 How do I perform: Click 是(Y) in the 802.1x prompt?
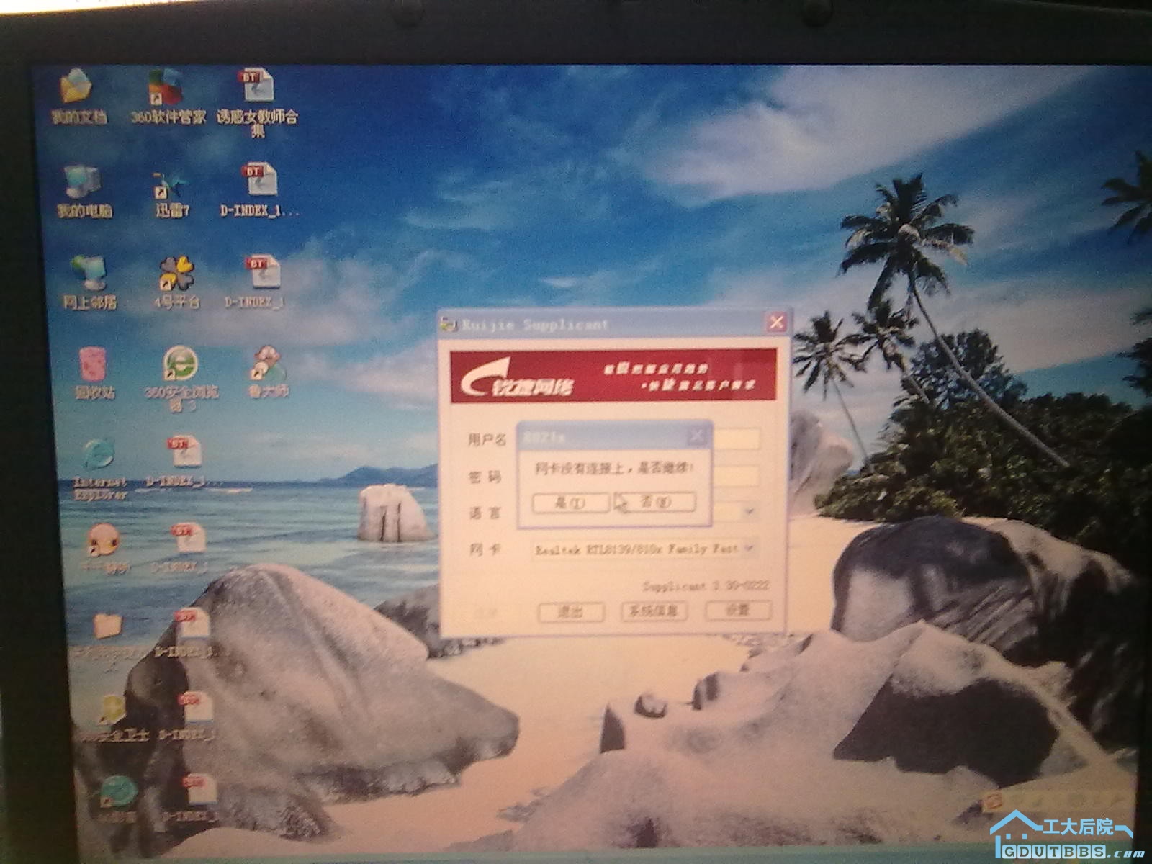click(x=571, y=503)
